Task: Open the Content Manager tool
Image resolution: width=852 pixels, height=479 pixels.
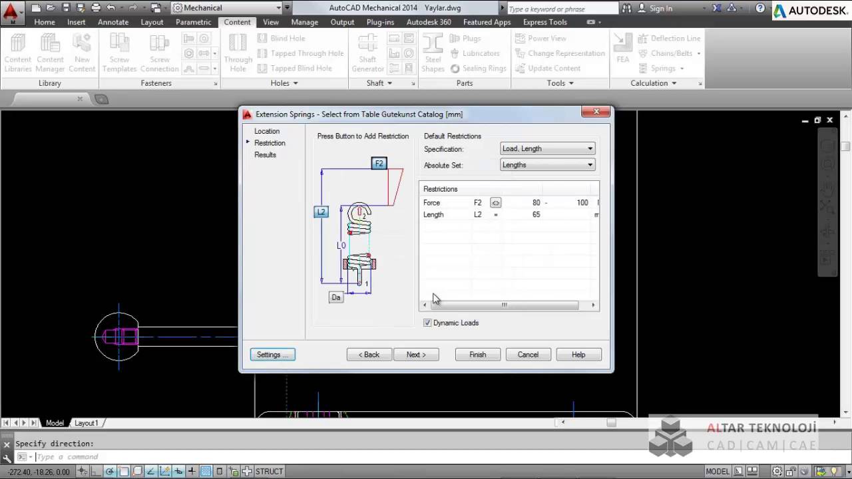Action: click(x=50, y=53)
